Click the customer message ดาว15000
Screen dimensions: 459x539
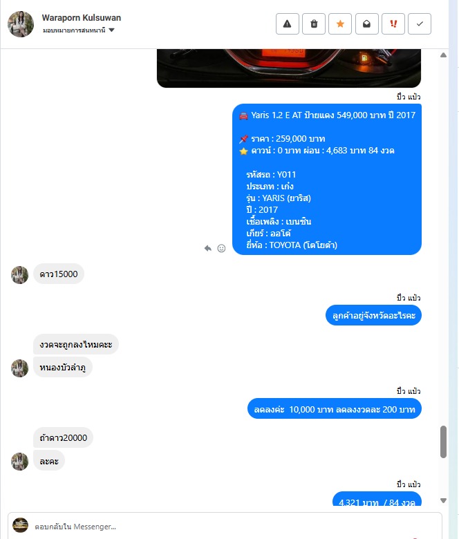click(59, 274)
